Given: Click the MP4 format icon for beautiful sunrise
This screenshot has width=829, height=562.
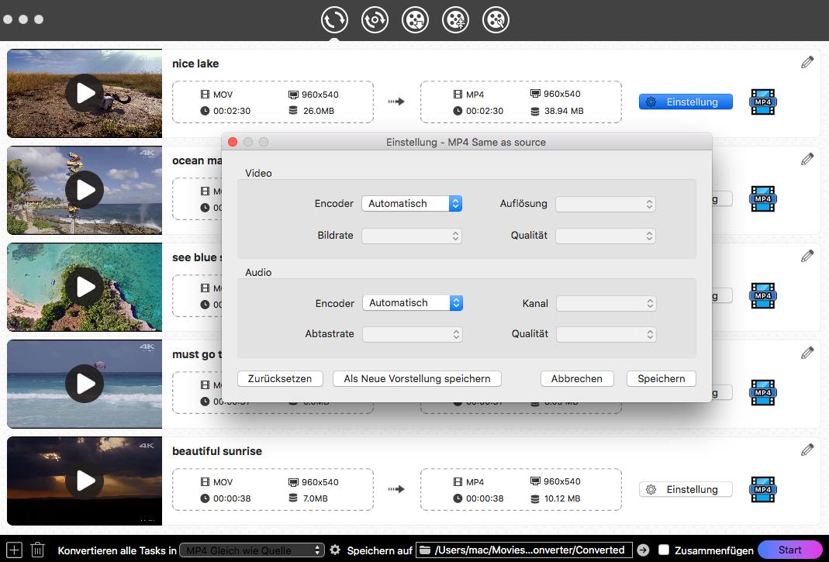Looking at the screenshot, I should pyautogui.click(x=762, y=489).
